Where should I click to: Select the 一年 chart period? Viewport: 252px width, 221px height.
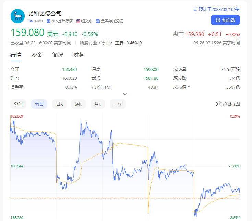pyautogui.click(x=118, y=104)
